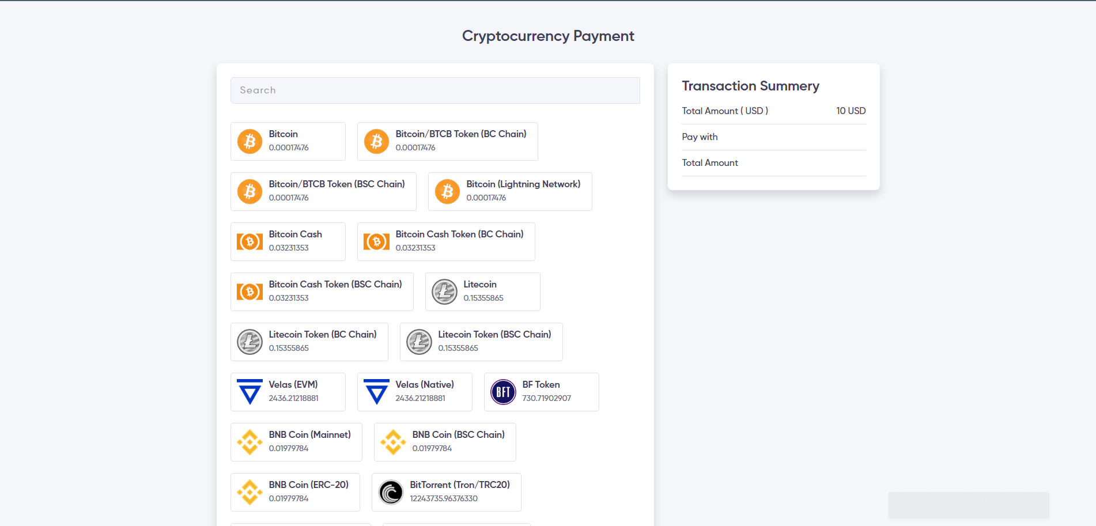Click the Bitcoin orange logo icon
Image resolution: width=1096 pixels, height=526 pixels.
pos(250,141)
